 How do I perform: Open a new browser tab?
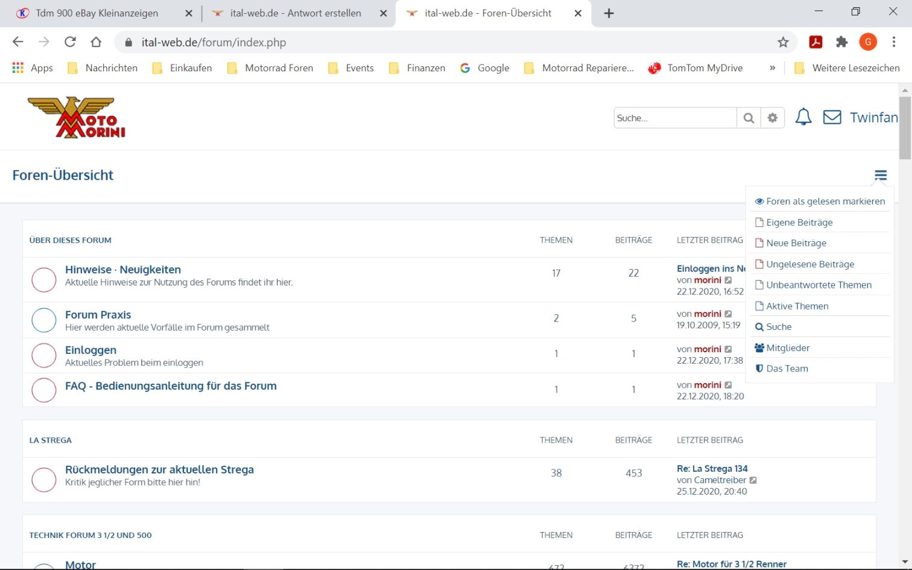coord(609,13)
